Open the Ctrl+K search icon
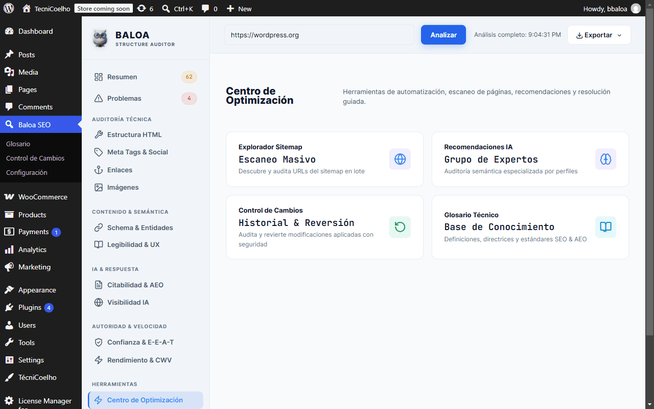Image resolution: width=654 pixels, height=409 pixels. [x=166, y=8]
